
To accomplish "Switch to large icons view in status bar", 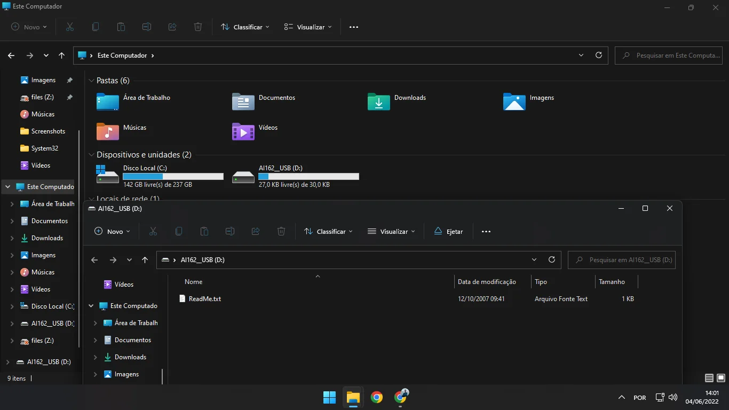I will 721,378.
